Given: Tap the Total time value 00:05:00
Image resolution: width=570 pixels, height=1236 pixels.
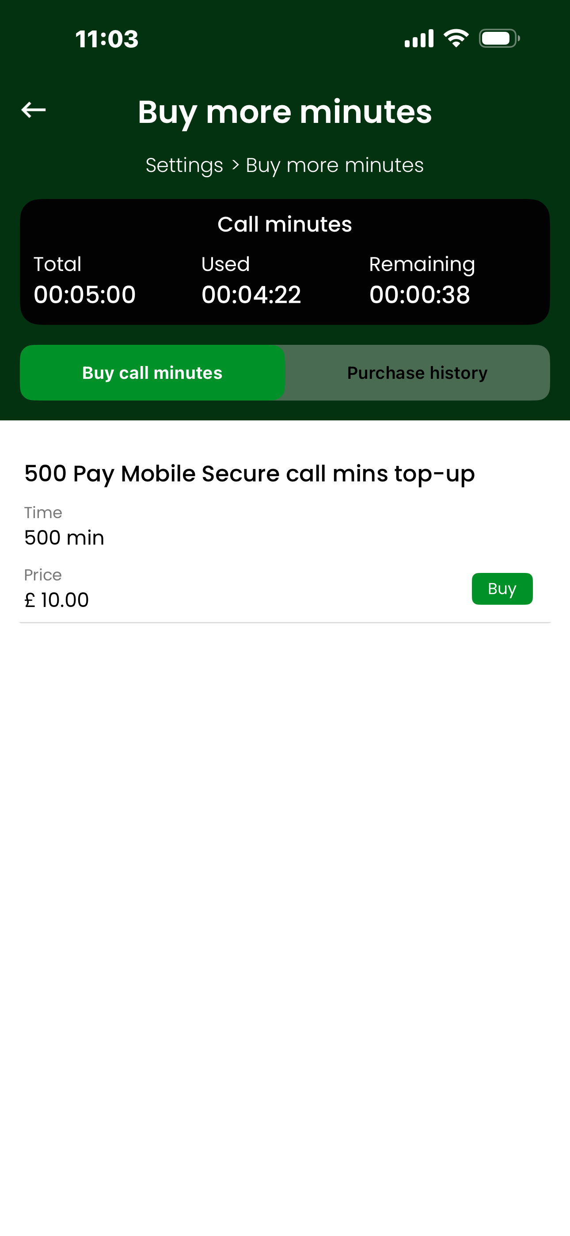Looking at the screenshot, I should coord(84,294).
